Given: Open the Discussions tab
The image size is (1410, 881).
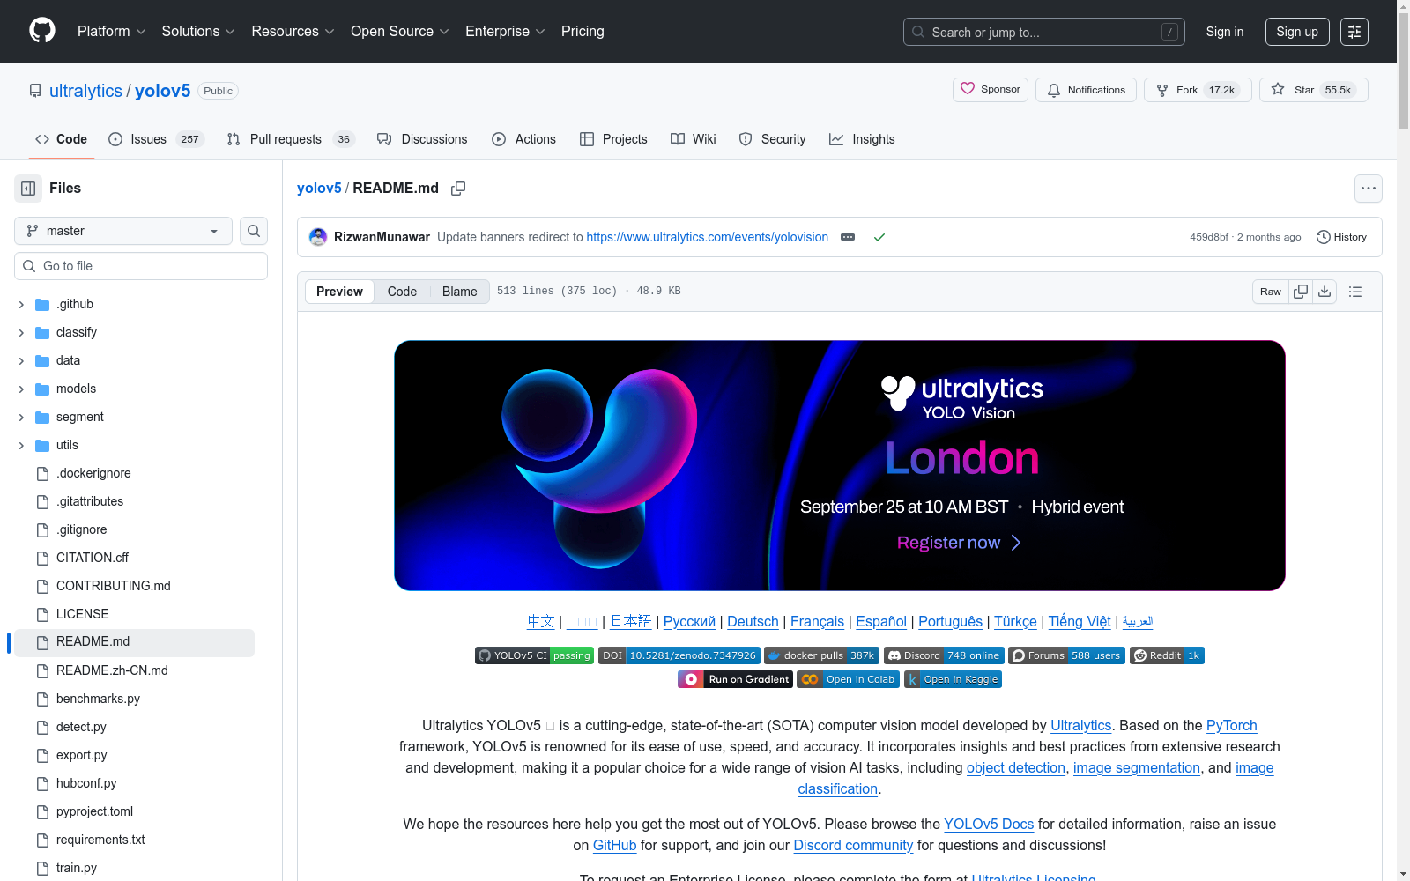Looking at the screenshot, I should (422, 139).
